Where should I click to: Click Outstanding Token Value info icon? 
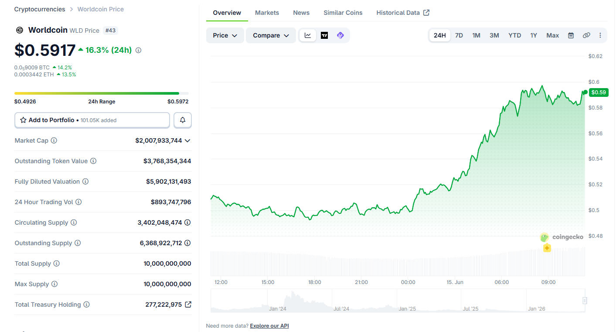pos(93,161)
